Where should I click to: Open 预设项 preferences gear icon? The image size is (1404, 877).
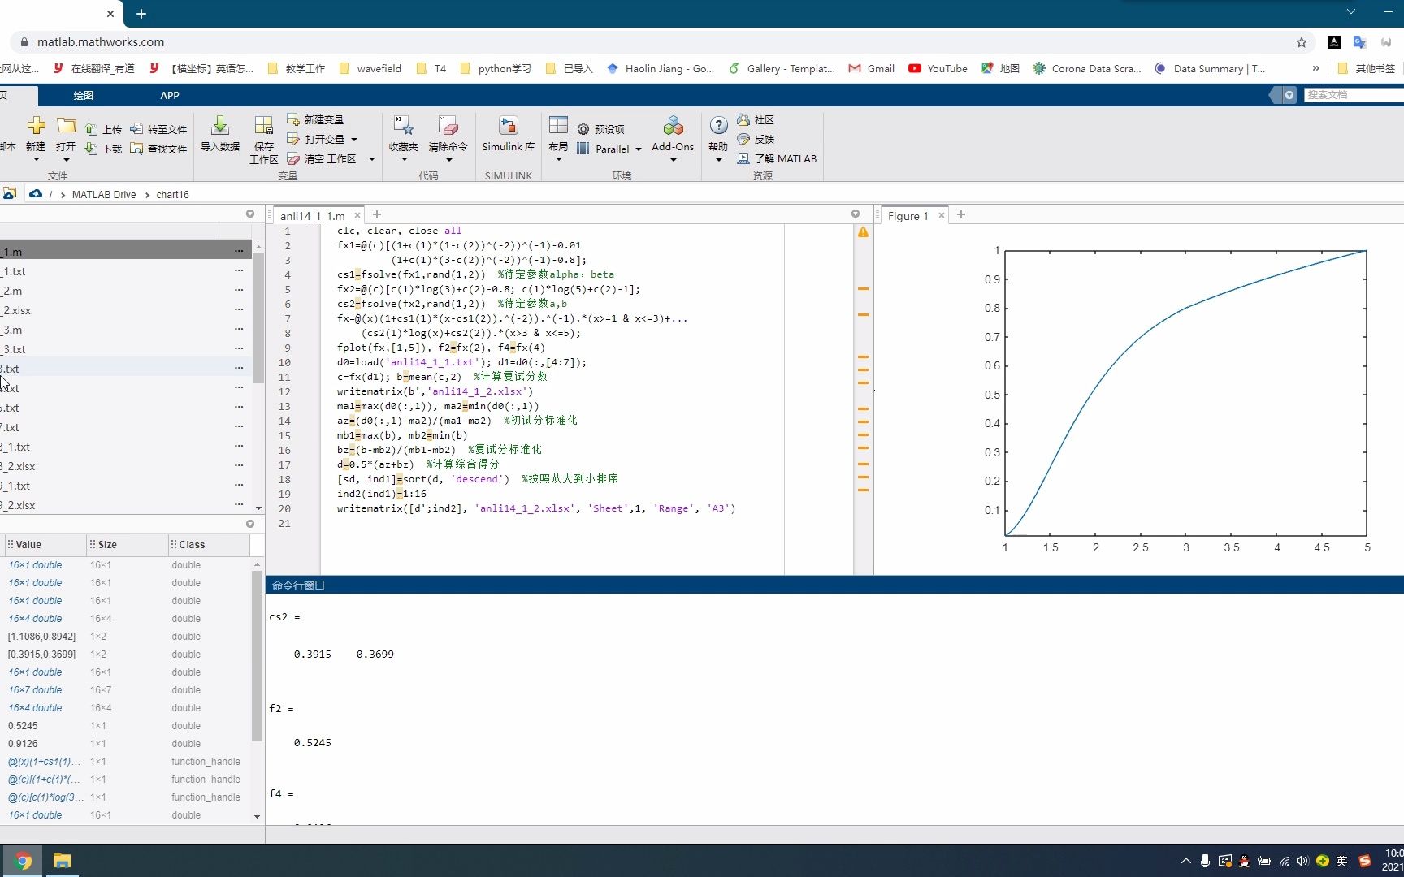(x=583, y=129)
